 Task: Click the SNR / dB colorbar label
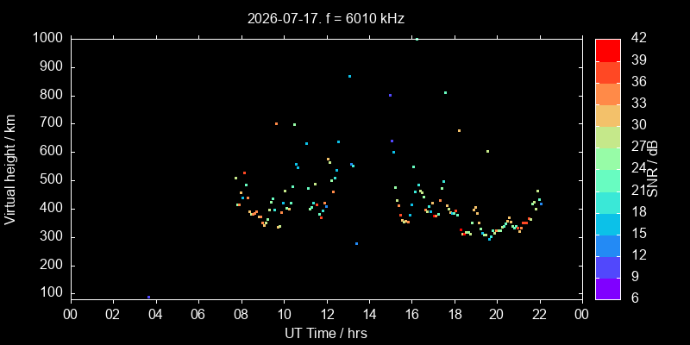(x=652, y=169)
